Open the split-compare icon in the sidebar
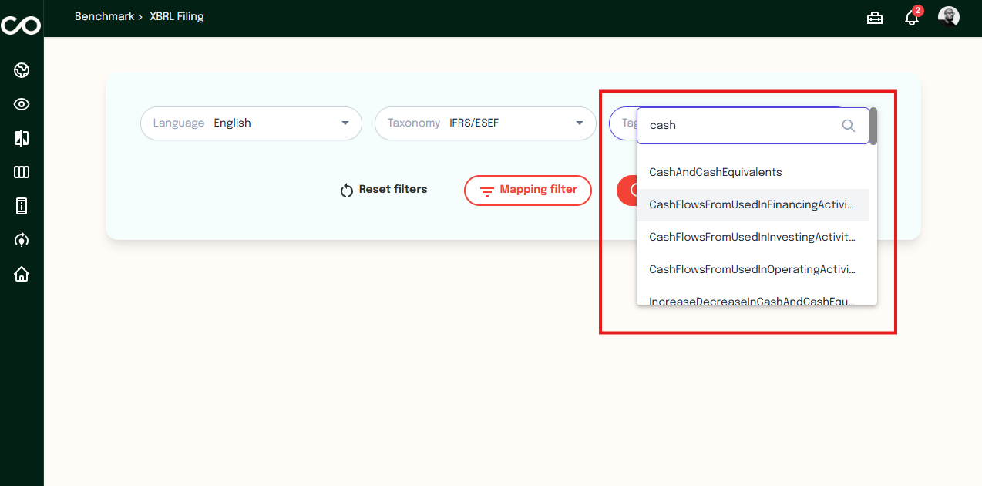This screenshot has height=486, width=982. [x=22, y=138]
